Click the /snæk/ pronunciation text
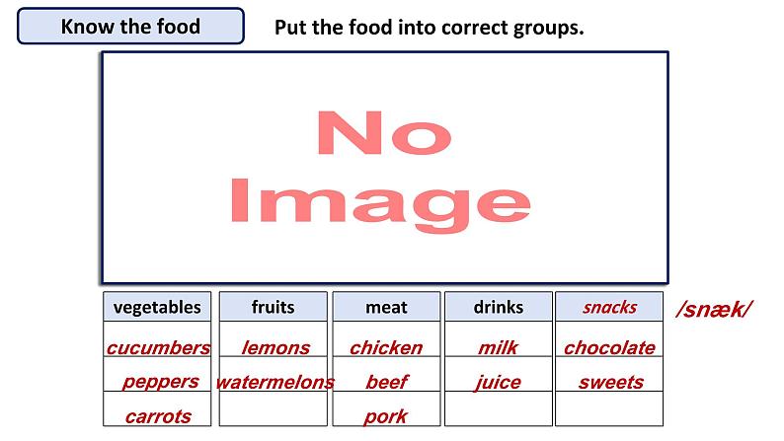Image resolution: width=784 pixels, height=441 pixels. click(714, 310)
